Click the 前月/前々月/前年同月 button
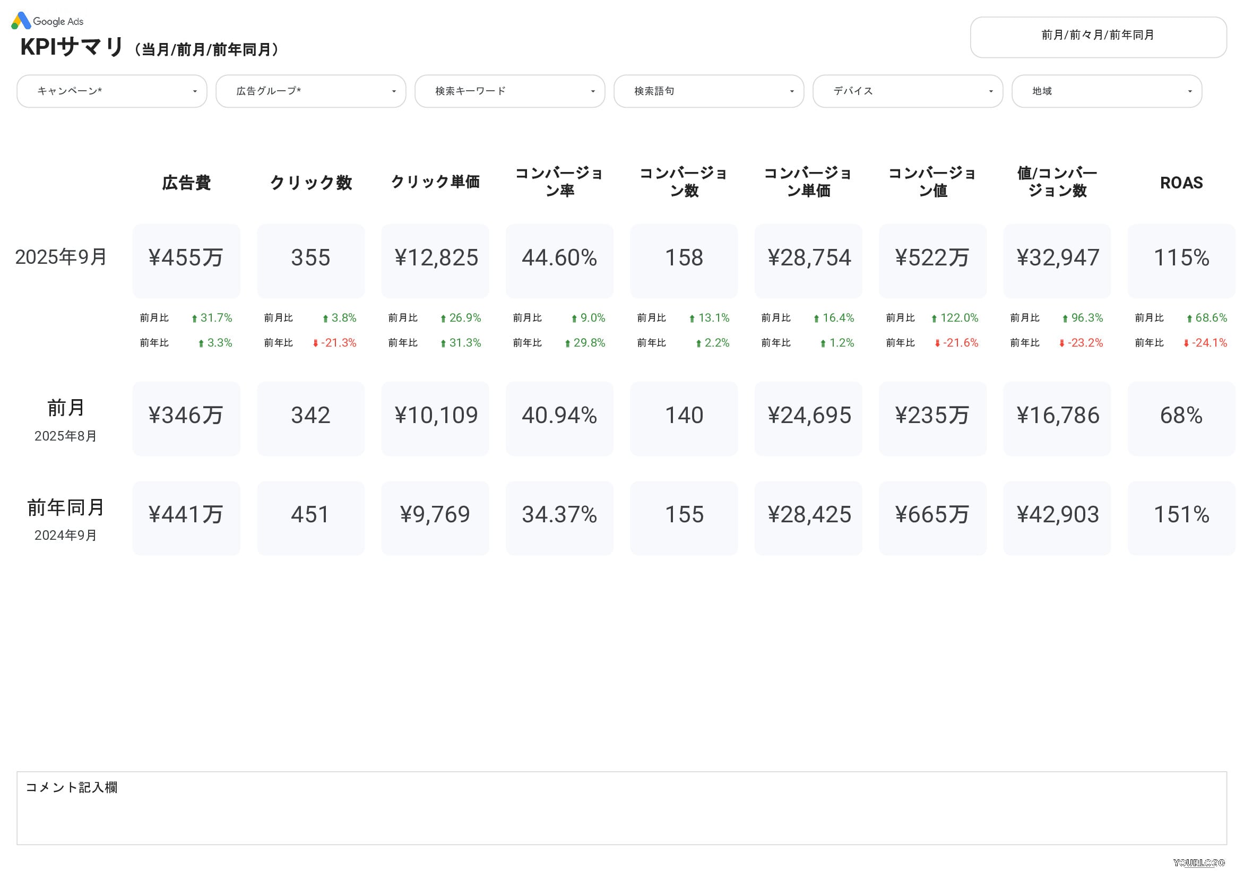The height and width of the screenshot is (879, 1244). pyautogui.click(x=1098, y=37)
